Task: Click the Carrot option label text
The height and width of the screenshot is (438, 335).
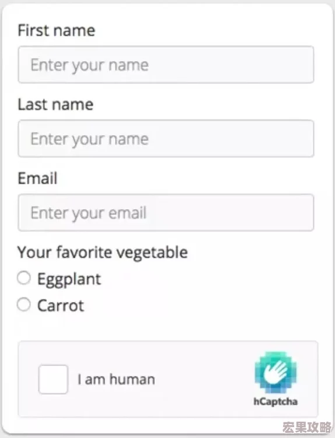Action: click(61, 306)
